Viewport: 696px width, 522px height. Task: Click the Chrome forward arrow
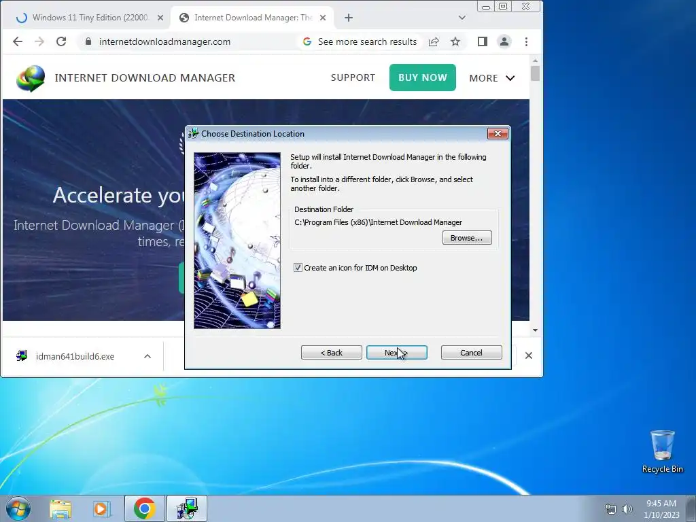39,41
